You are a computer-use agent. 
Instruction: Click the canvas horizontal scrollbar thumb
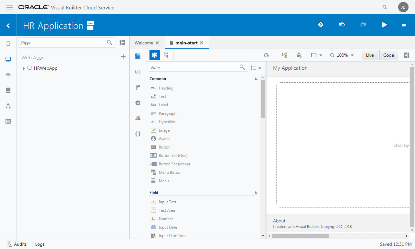click(301, 236)
